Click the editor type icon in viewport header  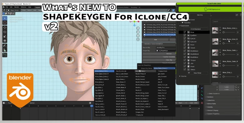coord(4,10)
